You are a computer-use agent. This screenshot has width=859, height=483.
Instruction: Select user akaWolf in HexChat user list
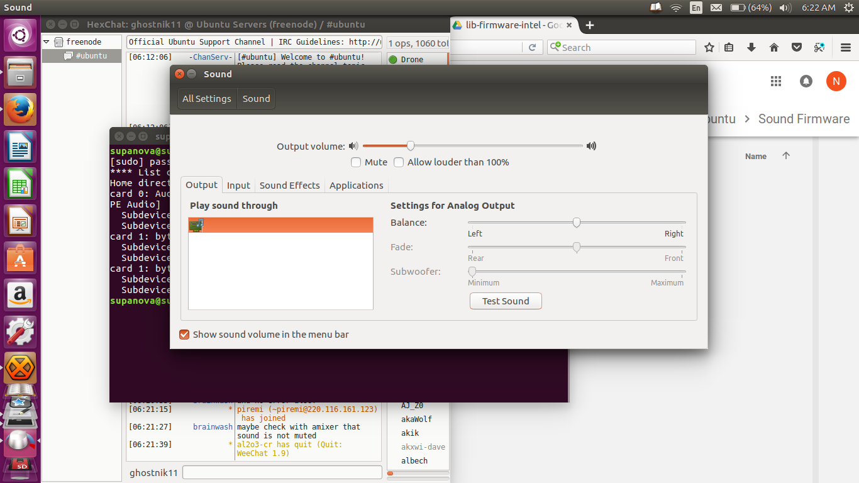(417, 419)
